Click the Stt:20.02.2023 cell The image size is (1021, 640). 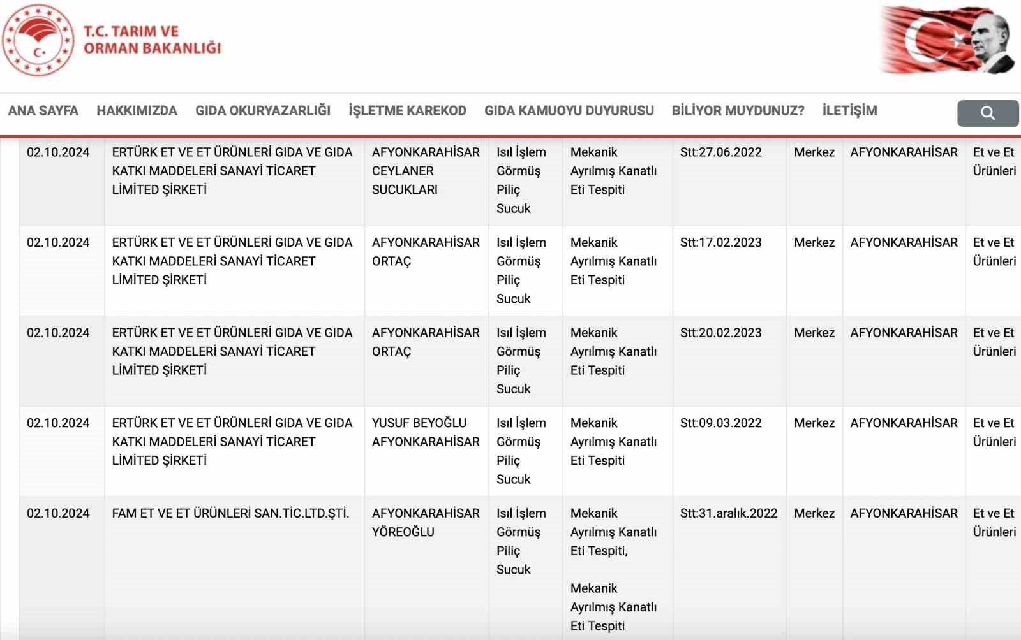click(720, 333)
